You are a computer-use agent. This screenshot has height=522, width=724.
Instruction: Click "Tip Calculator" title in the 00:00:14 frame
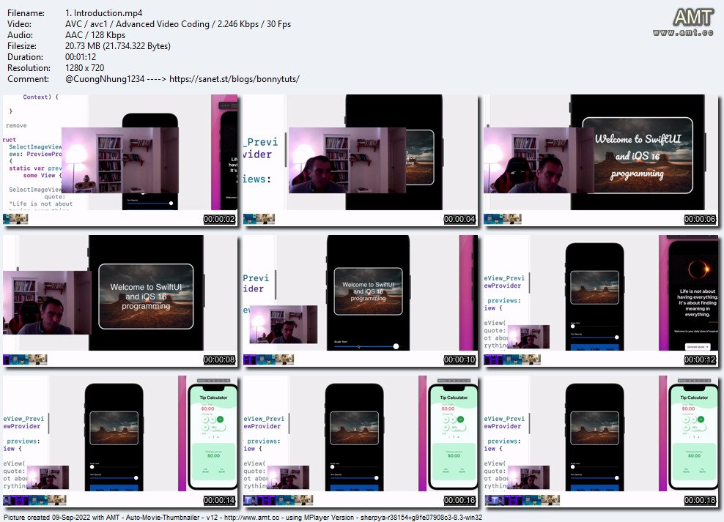pos(213,398)
